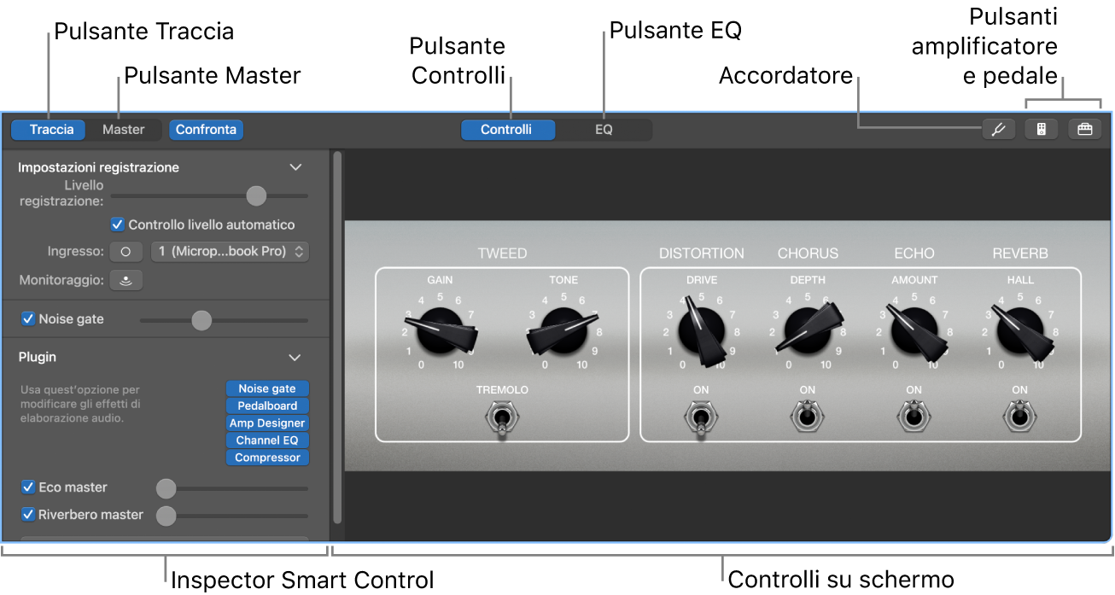This screenshot has height=595, width=1115.
Task: Flip the Distortion ON switch
Action: point(701,418)
